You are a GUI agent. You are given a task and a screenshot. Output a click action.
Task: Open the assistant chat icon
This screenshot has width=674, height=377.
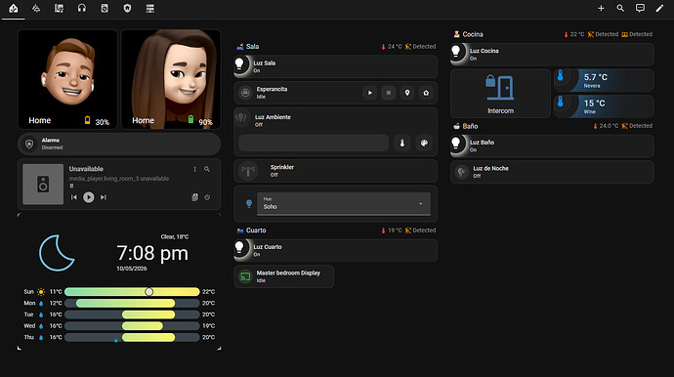tap(640, 8)
